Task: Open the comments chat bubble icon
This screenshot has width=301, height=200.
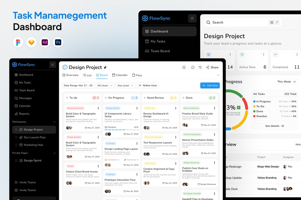Action: pyautogui.click(x=193, y=67)
